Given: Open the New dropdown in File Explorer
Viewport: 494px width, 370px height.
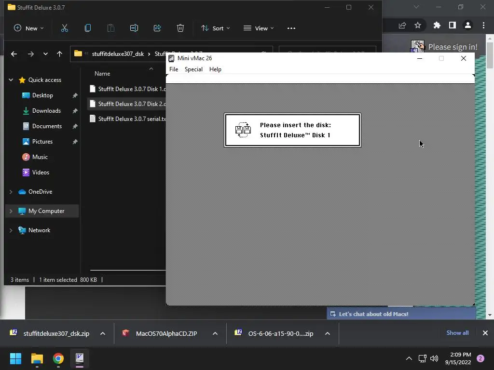Looking at the screenshot, I should tap(29, 28).
